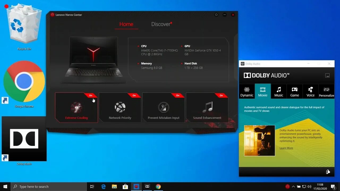Open the Prevent Mistaken Input tile
340x191 pixels.
pyautogui.click(x=164, y=107)
